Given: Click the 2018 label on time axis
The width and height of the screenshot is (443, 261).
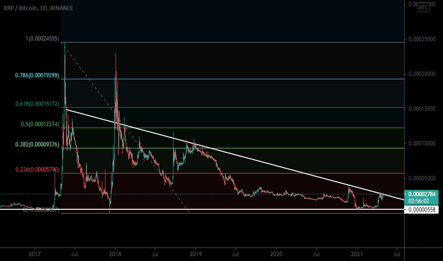Looking at the screenshot, I should pos(115,254).
